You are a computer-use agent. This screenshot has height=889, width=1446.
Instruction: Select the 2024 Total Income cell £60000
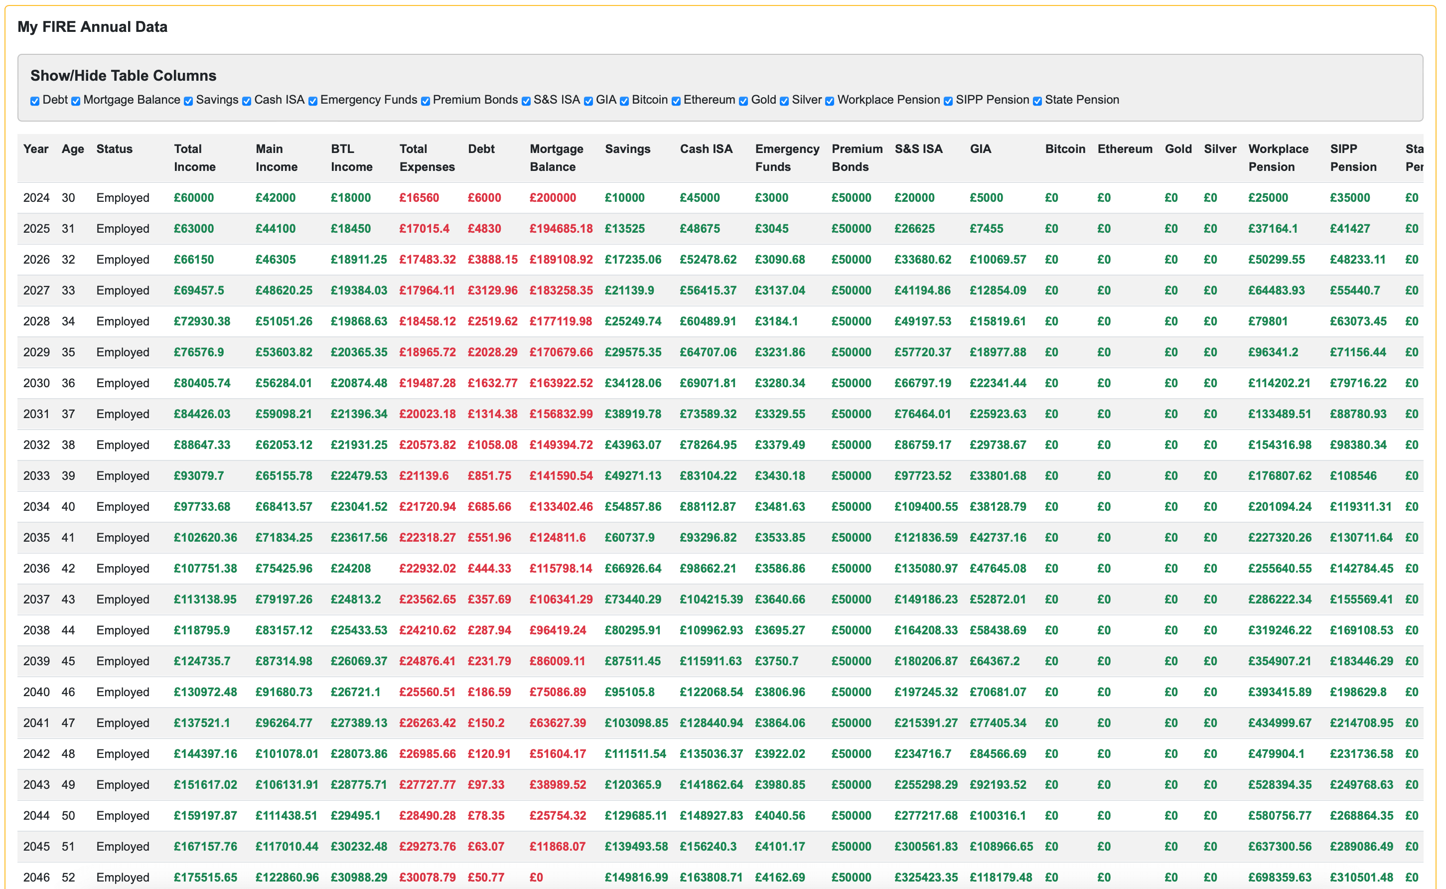click(194, 197)
